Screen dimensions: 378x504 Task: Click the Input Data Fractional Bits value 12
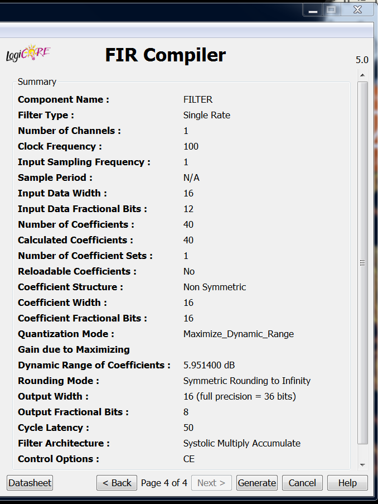tap(188, 209)
